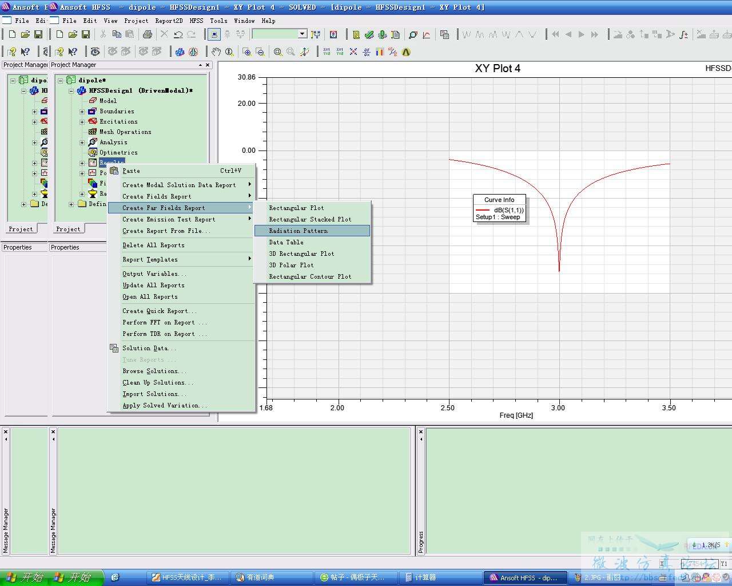Click the Fit All view icon
This screenshot has width=732, height=586.
pos(278,52)
